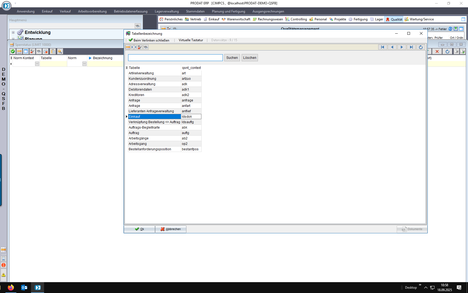Expand the Entwicklung tree node
The height and width of the screenshot is (293, 468).
tap(13, 33)
